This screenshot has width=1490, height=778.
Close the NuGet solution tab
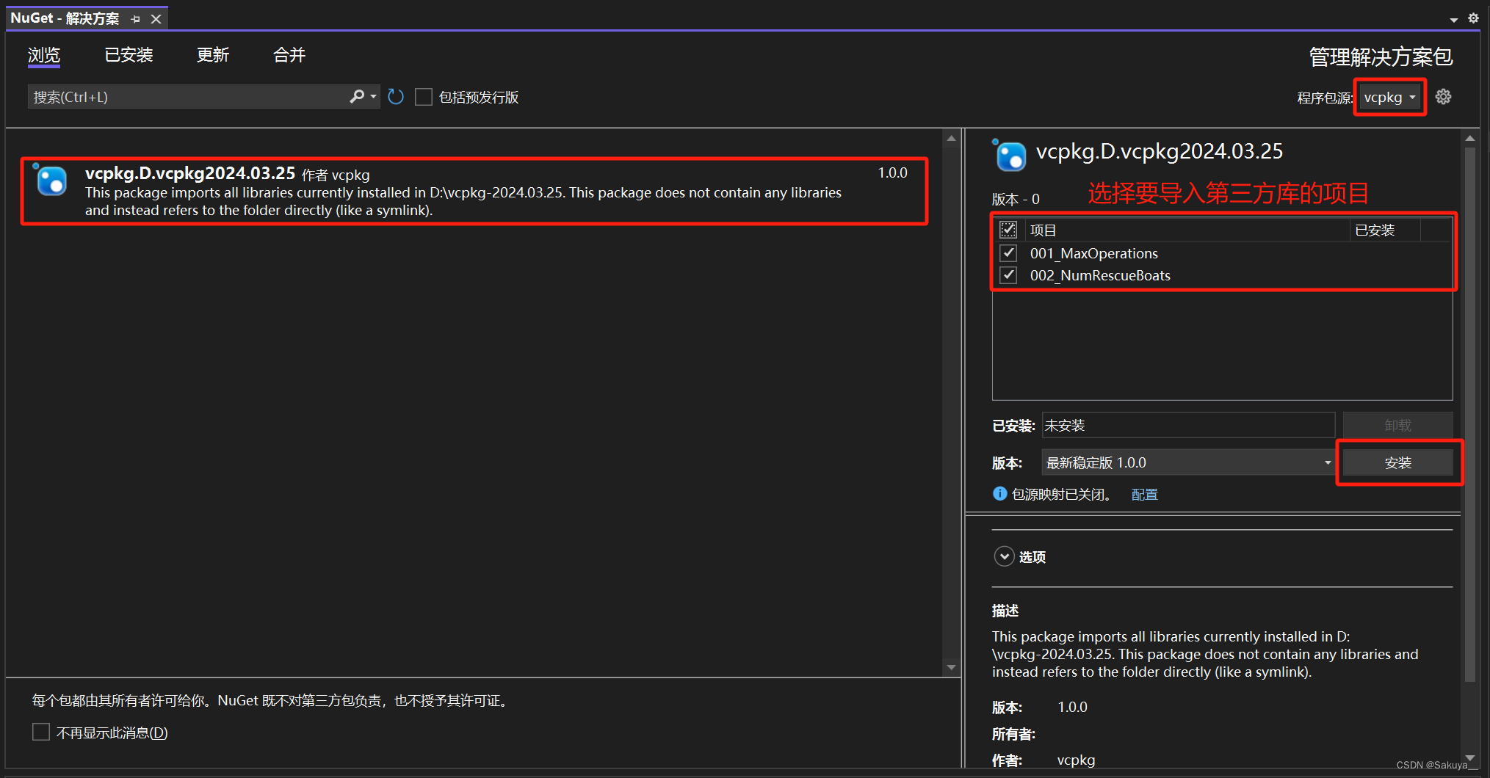tap(156, 19)
